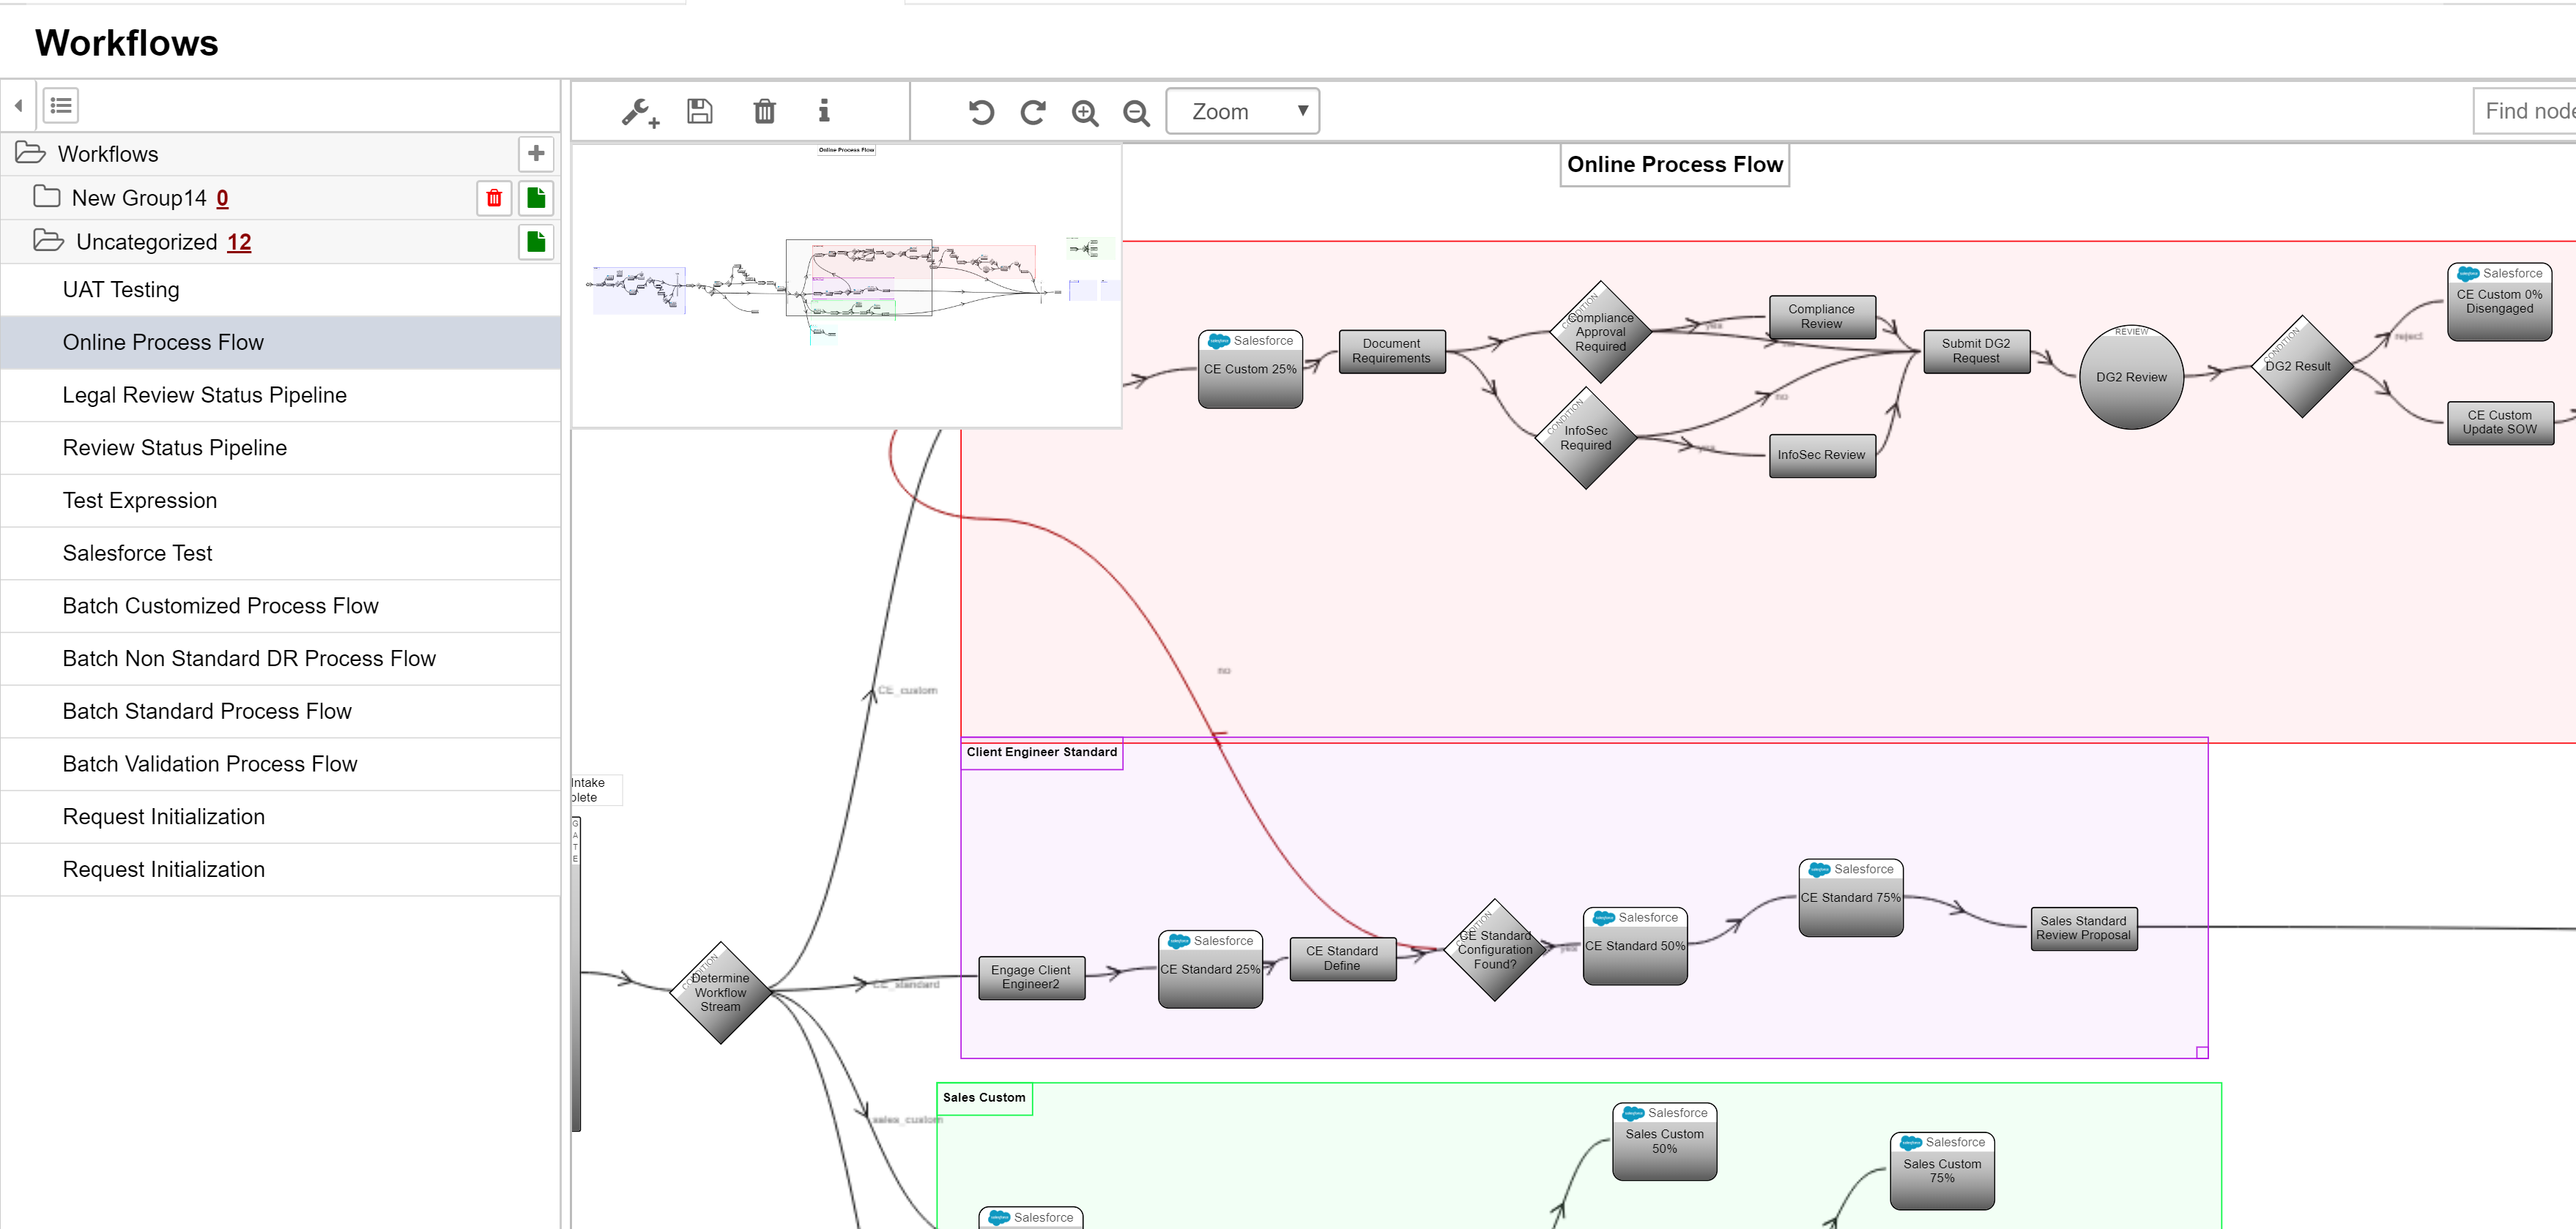Toggle the list view icon in panel
This screenshot has height=1229, width=2576.
pyautogui.click(x=61, y=103)
